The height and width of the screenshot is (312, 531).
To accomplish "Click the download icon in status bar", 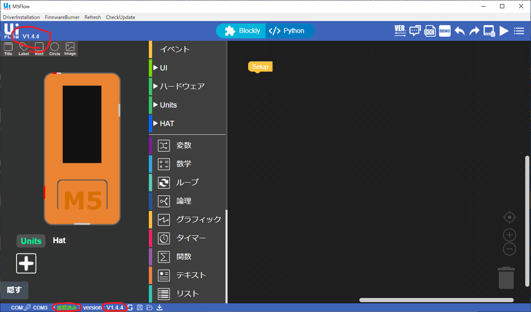I will tap(159, 307).
